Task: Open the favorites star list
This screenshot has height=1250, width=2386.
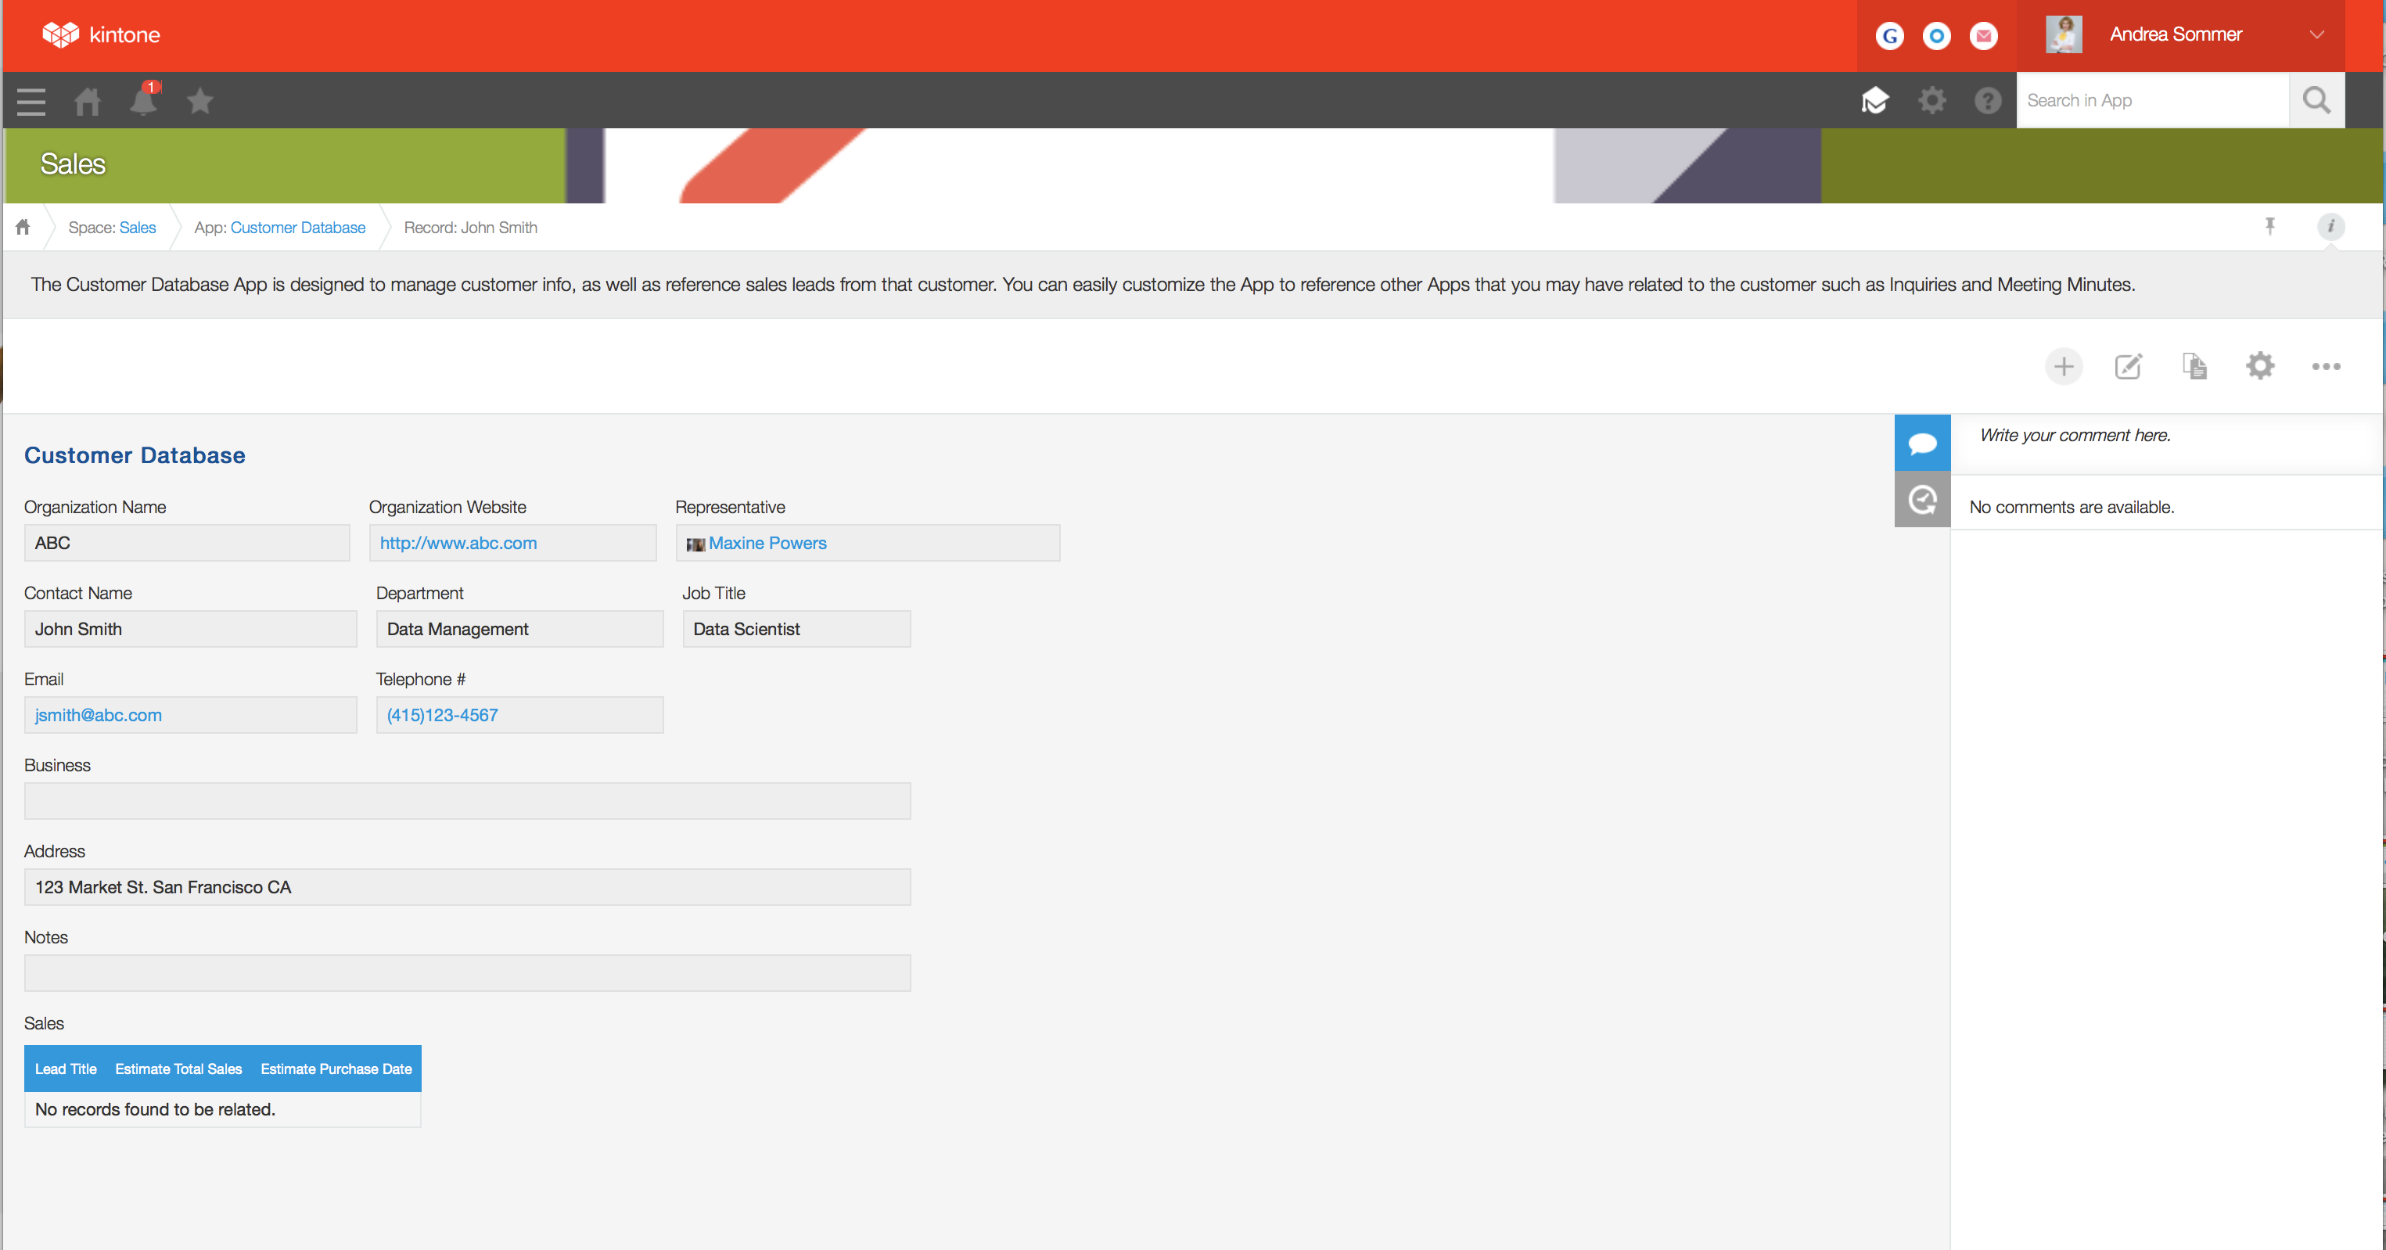Action: coord(200,100)
